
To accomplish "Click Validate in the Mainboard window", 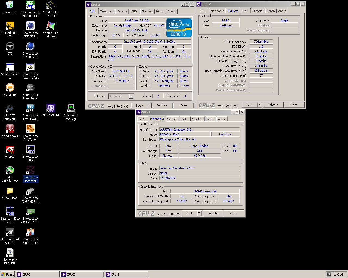I will (x=213, y=213).
